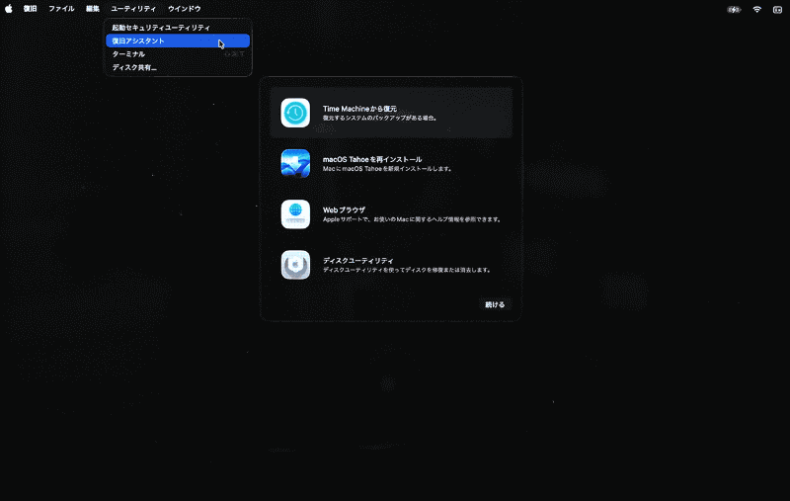Open the input source menu icon

[x=777, y=9]
